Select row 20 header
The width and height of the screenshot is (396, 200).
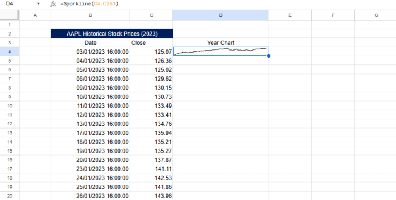click(x=9, y=196)
